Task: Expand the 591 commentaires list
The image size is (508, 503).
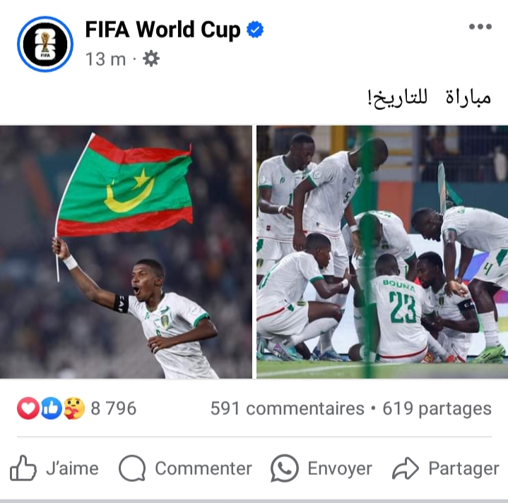Action: tap(288, 408)
